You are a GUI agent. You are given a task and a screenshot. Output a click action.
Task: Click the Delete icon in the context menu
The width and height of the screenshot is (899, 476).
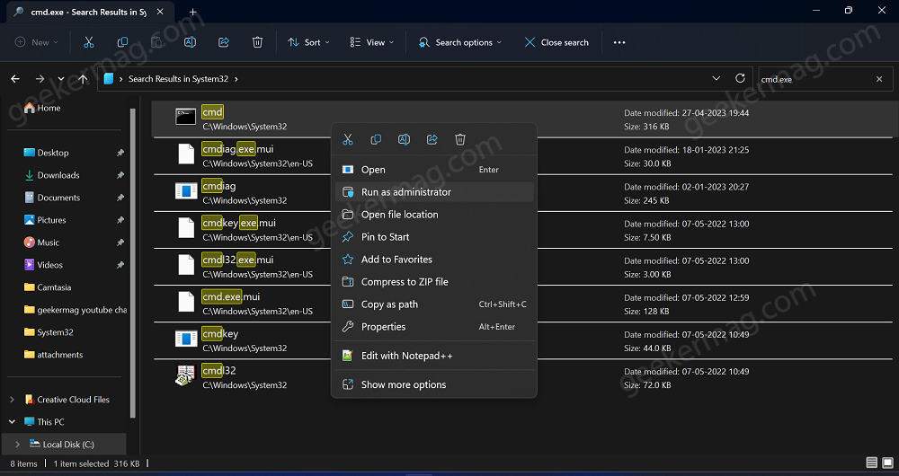[459, 139]
